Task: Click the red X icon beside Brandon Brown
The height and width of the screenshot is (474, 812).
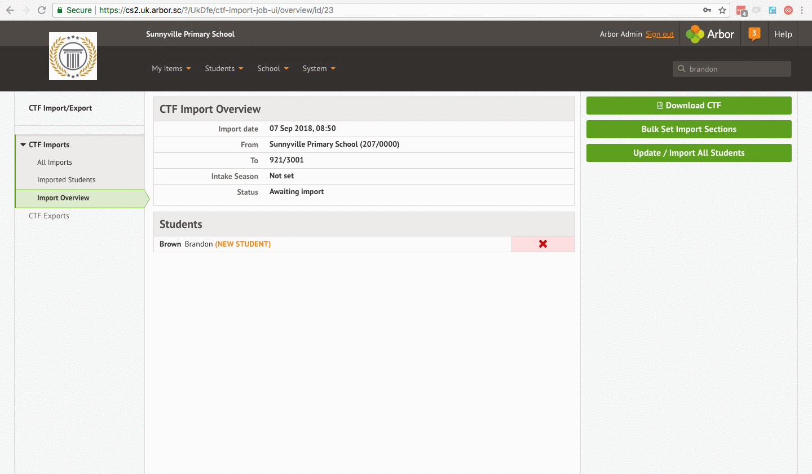Action: point(542,244)
